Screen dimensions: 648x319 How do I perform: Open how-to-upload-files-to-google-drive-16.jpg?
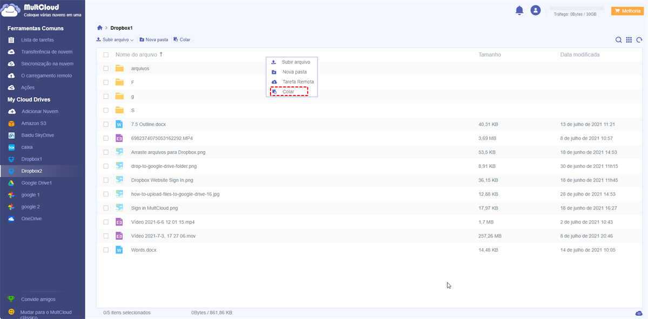pos(175,194)
